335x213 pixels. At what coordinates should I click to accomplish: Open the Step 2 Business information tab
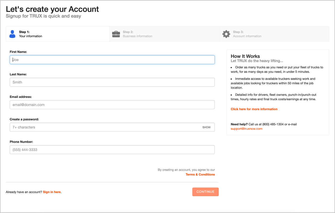(x=165, y=34)
